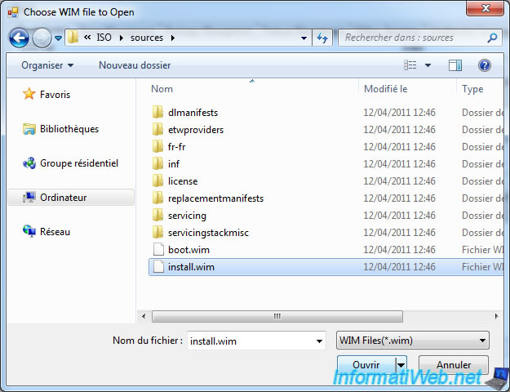Go back with the blue back arrow
This screenshot has width=510, height=392.
point(19,38)
